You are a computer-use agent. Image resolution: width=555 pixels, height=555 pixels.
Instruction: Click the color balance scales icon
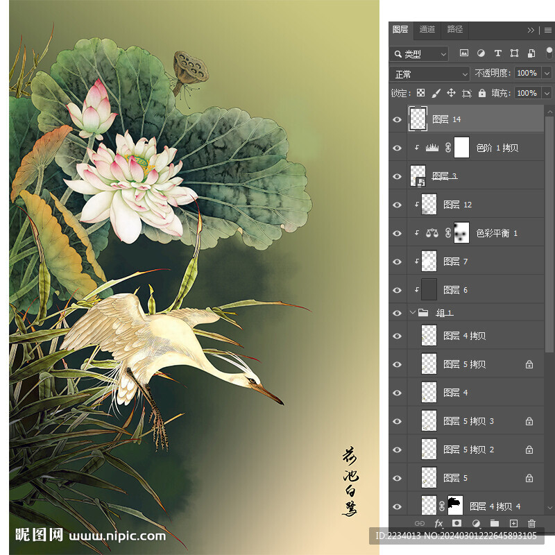click(432, 233)
